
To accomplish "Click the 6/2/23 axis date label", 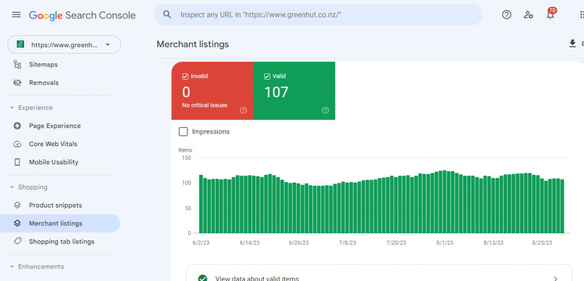I will tap(200, 243).
